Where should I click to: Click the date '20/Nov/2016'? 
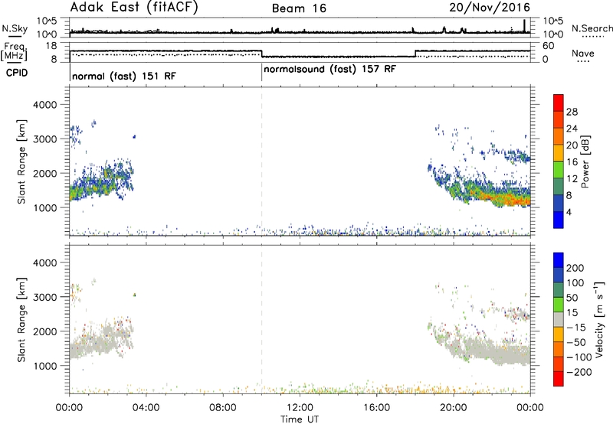click(x=490, y=8)
